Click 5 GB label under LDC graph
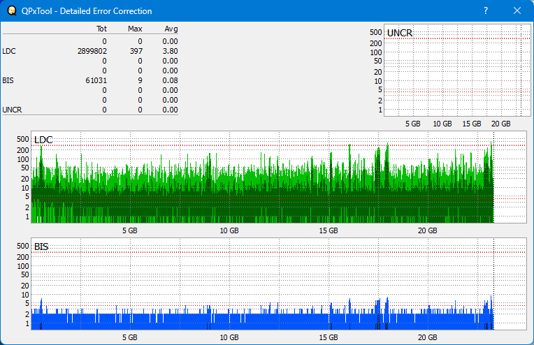This screenshot has height=345, width=534. click(x=130, y=230)
